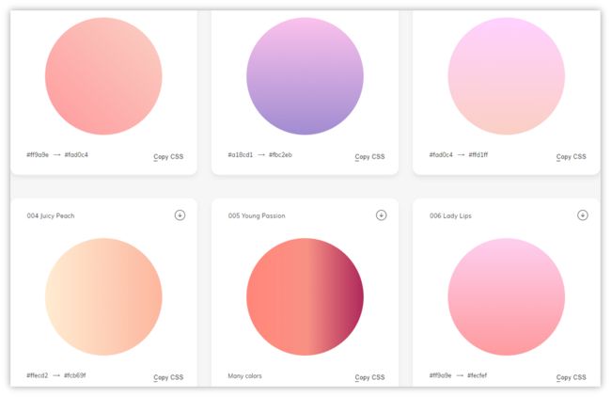Download the 004 Juicy Peach gradient
611x397 pixels.
coord(180,215)
